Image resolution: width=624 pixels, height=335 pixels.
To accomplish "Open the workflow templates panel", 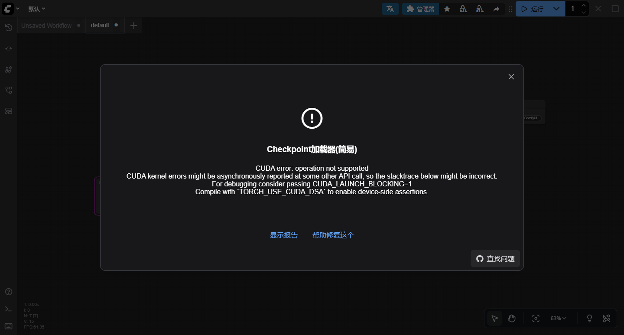I will (x=8, y=111).
